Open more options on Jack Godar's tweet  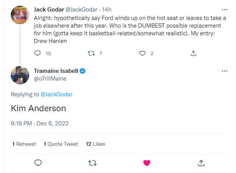coord(224,10)
